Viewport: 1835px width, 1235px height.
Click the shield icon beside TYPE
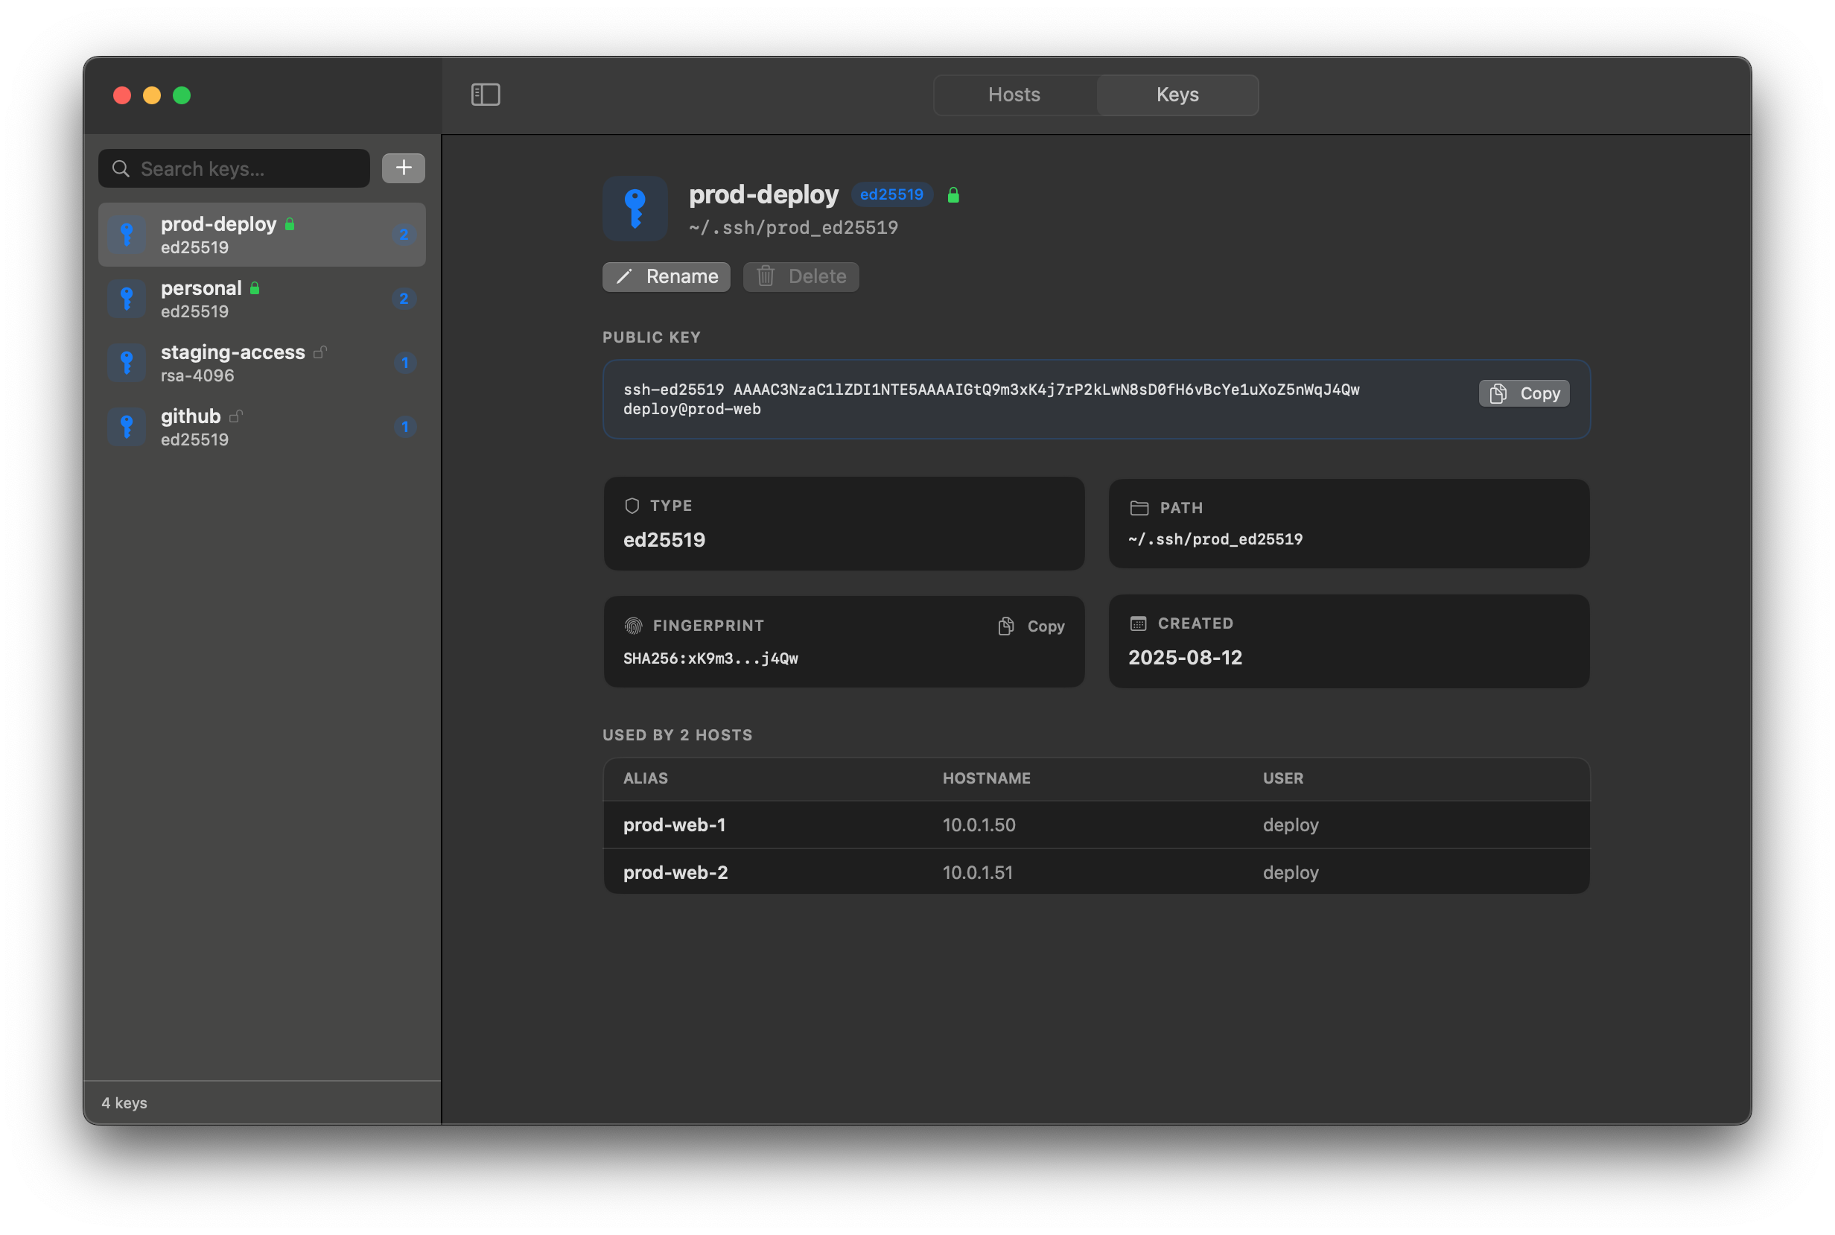coord(632,506)
